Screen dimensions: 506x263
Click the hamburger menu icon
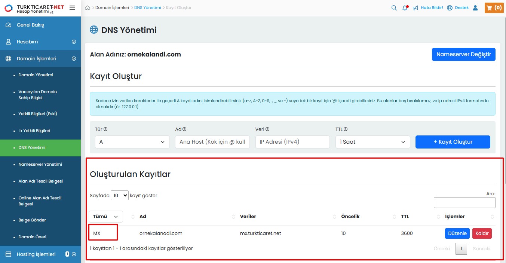[72, 8]
